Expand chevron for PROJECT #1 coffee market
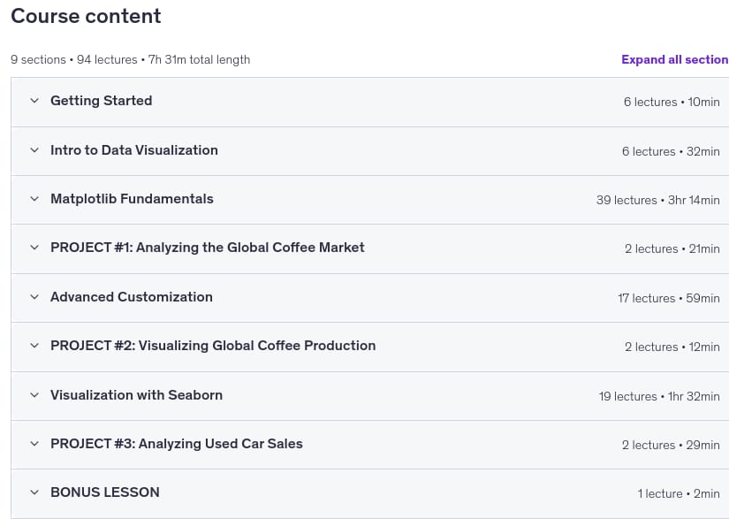This screenshot has height=519, width=729. click(x=34, y=248)
